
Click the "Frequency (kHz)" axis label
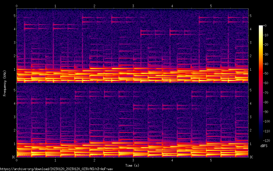click(5, 83)
